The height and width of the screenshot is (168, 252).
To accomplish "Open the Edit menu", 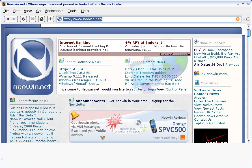I will point(16,11).
